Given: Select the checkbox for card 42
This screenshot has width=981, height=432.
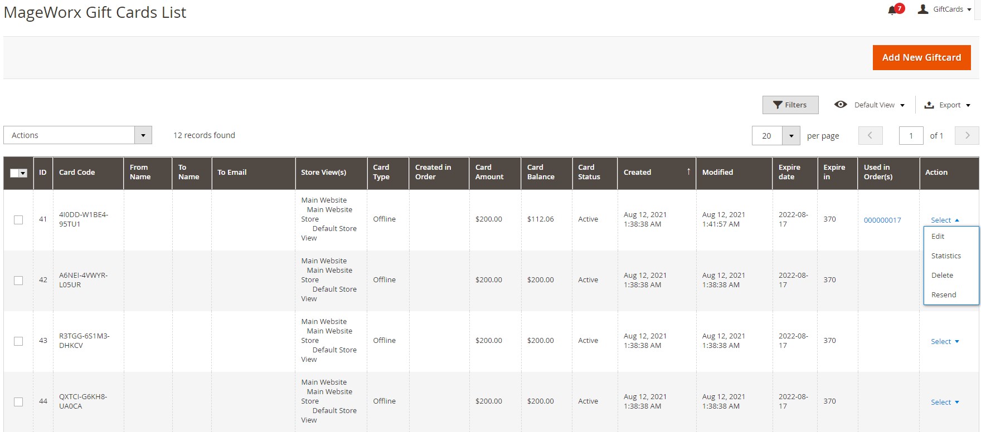Looking at the screenshot, I should click(x=18, y=281).
